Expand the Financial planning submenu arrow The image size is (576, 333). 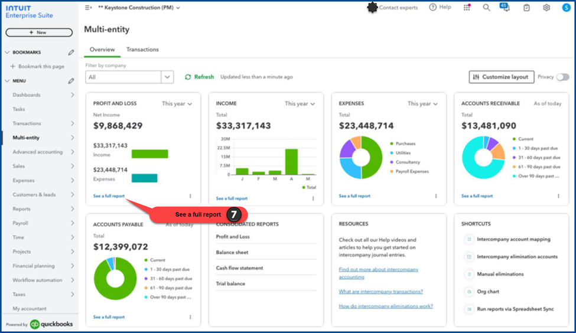click(72, 266)
